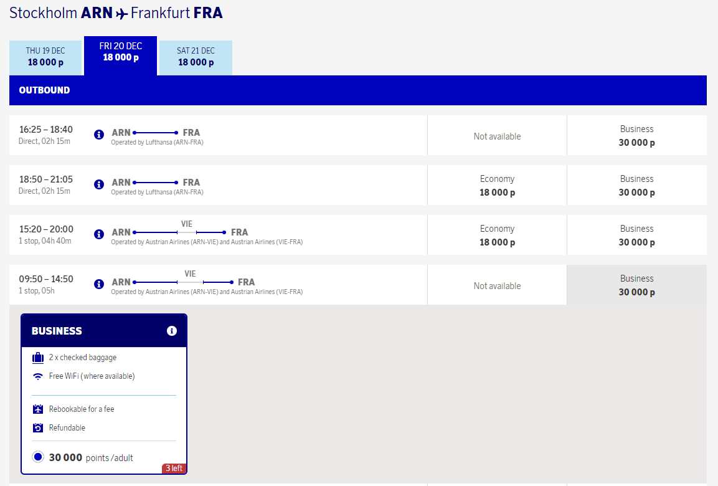Click info icon for 16:25 Lufthansa flight

pos(99,135)
